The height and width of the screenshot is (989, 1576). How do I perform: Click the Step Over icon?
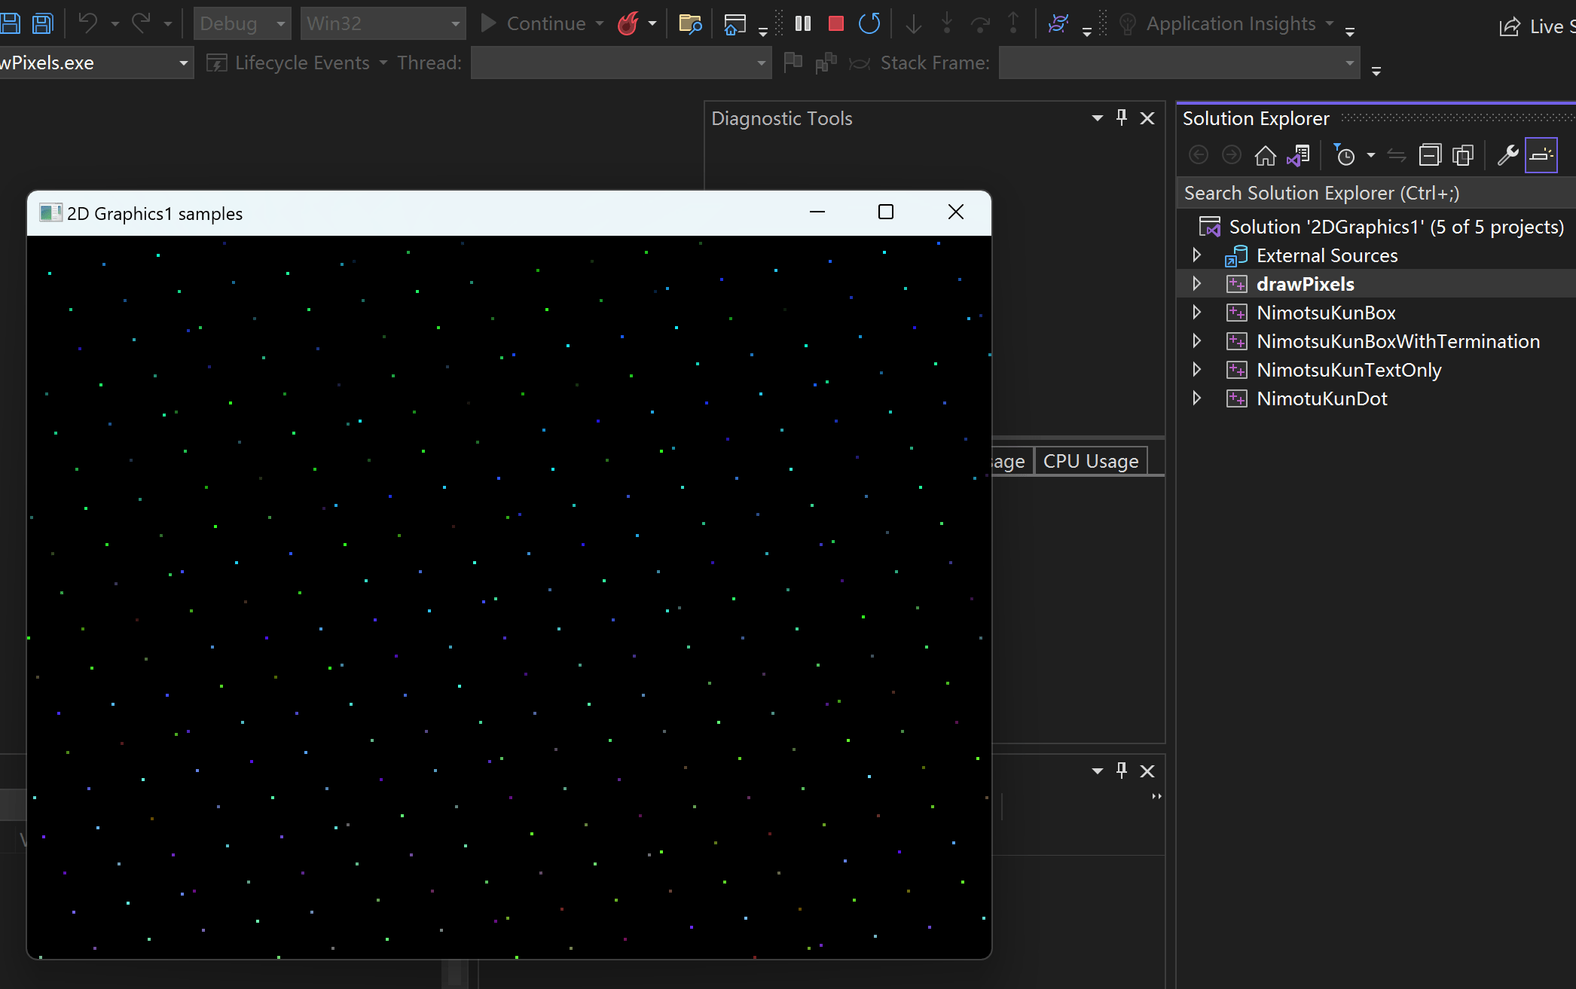pos(980,23)
